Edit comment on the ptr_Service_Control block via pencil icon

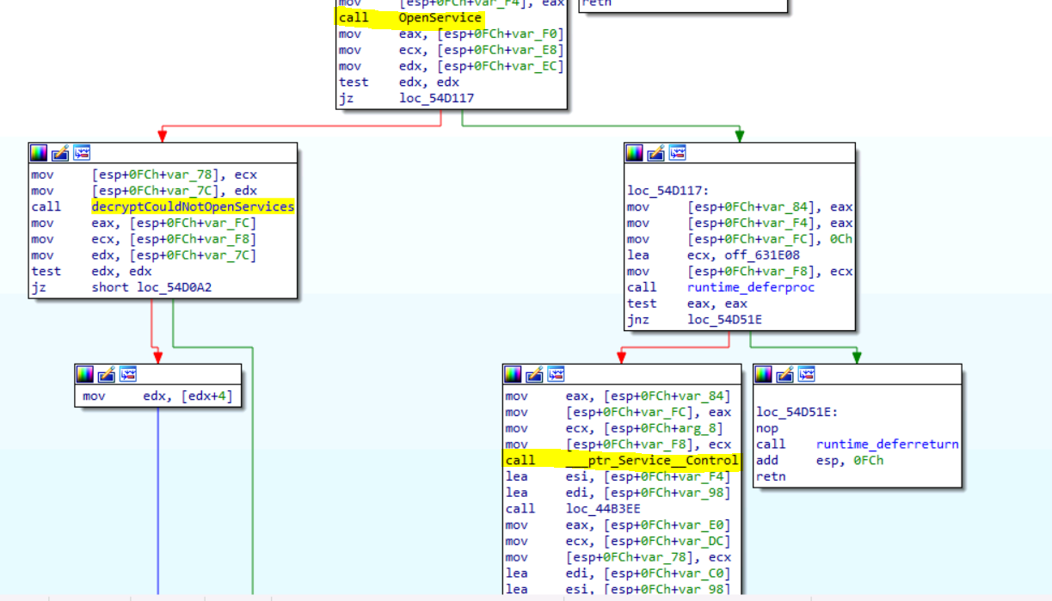[x=534, y=373]
